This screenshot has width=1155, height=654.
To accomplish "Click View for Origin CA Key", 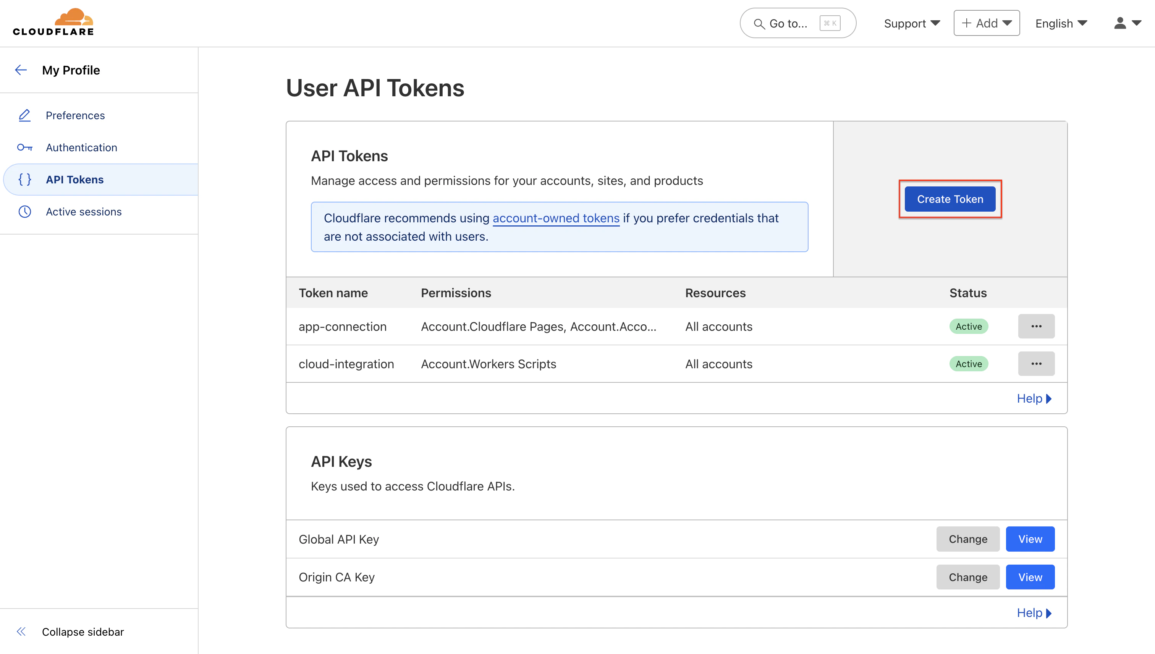I will click(x=1030, y=577).
